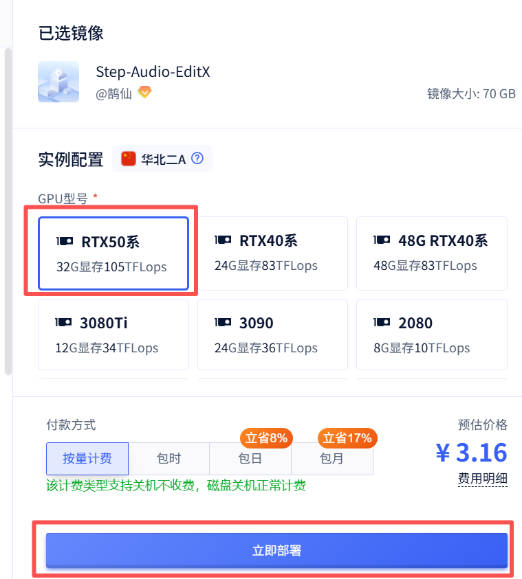
Task: Click the China flag icon by 华北二A
Action: click(x=129, y=159)
